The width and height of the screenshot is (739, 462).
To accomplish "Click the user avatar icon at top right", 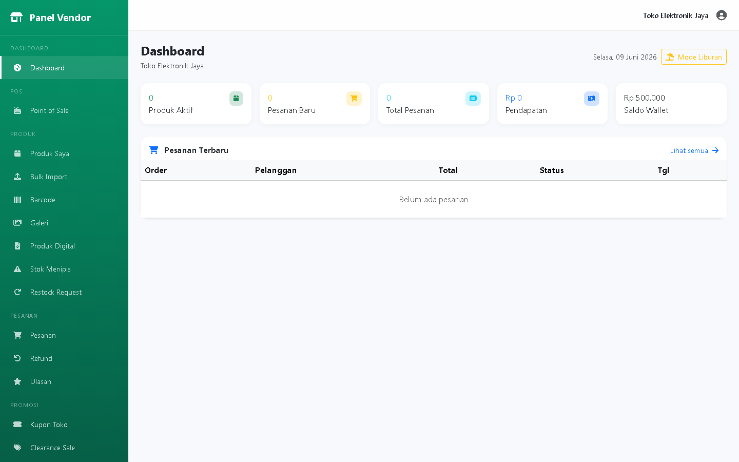I will tap(722, 15).
